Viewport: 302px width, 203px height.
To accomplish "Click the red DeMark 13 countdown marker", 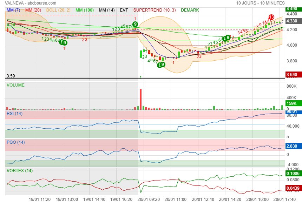I will [271, 17].
